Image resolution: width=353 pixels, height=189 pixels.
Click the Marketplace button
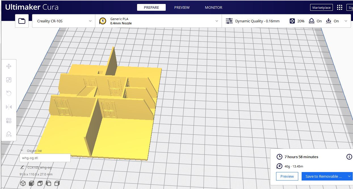click(321, 8)
